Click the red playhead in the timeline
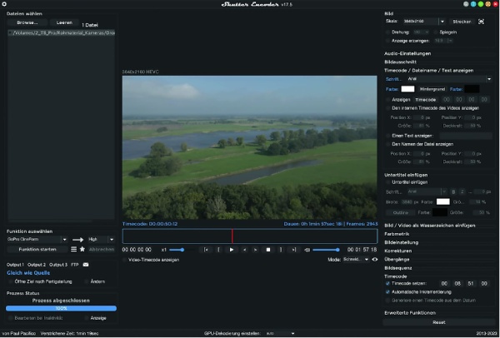The width and height of the screenshot is (500, 338). (232, 236)
